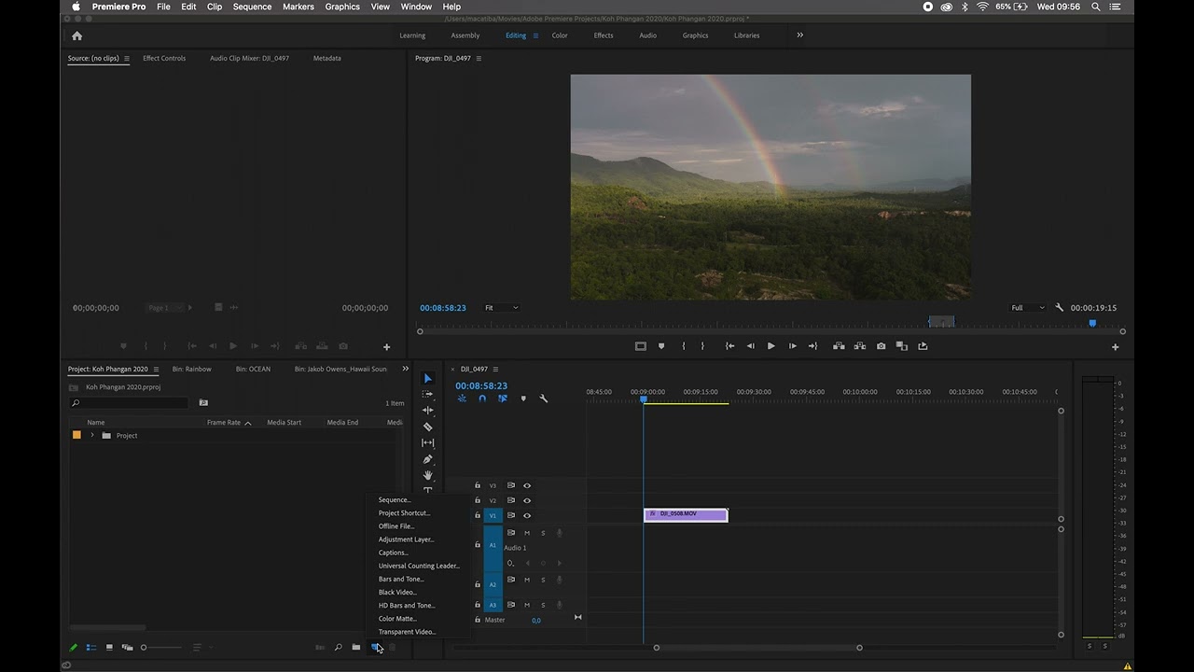Screen dimensions: 1194x672
Task: Select the Razor tool
Action: point(427,427)
